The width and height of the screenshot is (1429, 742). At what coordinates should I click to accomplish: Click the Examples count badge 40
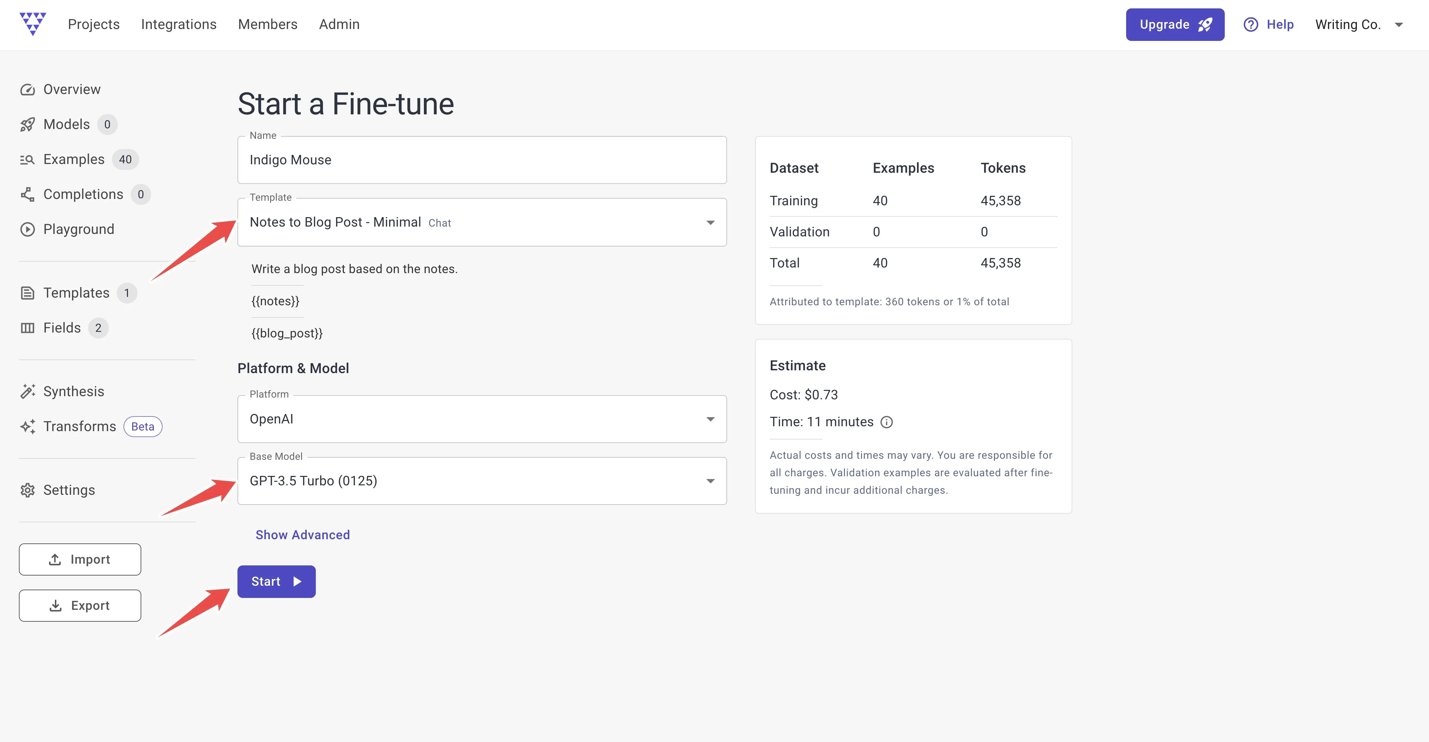pos(125,160)
